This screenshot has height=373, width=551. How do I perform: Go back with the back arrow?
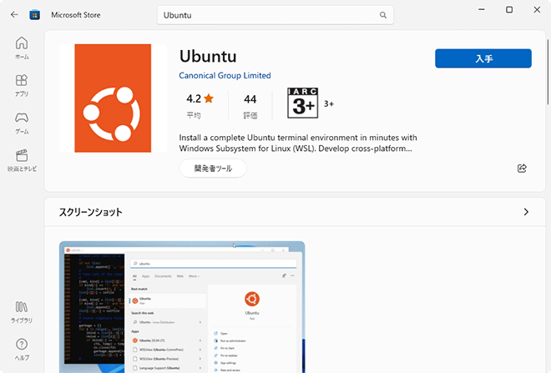(x=14, y=15)
